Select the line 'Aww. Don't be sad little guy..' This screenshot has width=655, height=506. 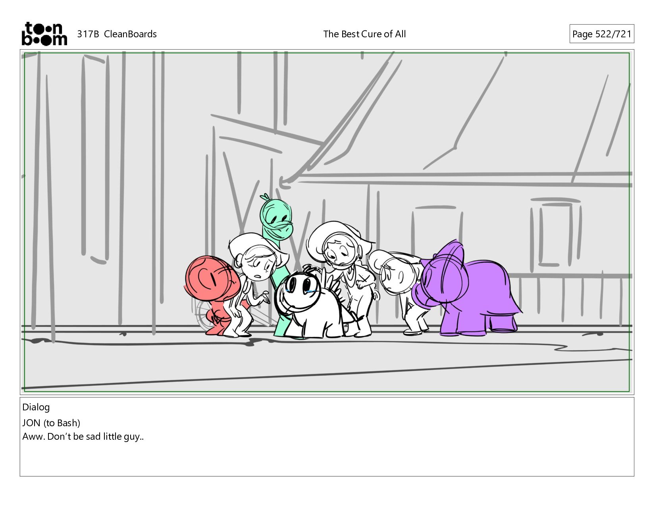tap(83, 437)
